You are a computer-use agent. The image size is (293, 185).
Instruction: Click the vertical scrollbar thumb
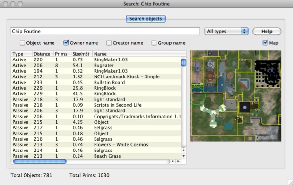[184, 62]
